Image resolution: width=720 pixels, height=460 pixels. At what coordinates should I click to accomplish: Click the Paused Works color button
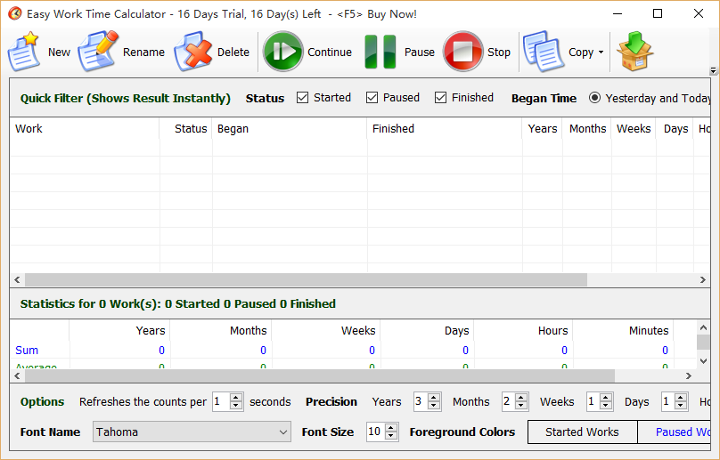click(x=682, y=432)
